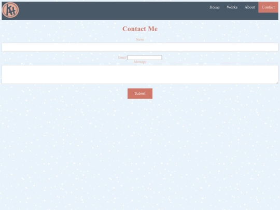The image size is (280, 210).
Task: Grab the Message box resize handle
Action: 277,82
